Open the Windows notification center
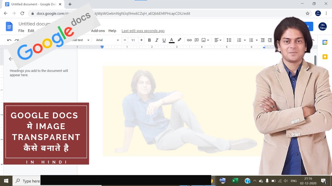 (x=323, y=181)
